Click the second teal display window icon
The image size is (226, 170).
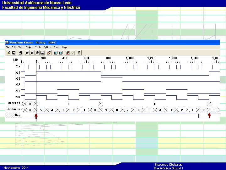tap(61, 53)
